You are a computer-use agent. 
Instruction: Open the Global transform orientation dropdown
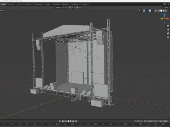58,7
